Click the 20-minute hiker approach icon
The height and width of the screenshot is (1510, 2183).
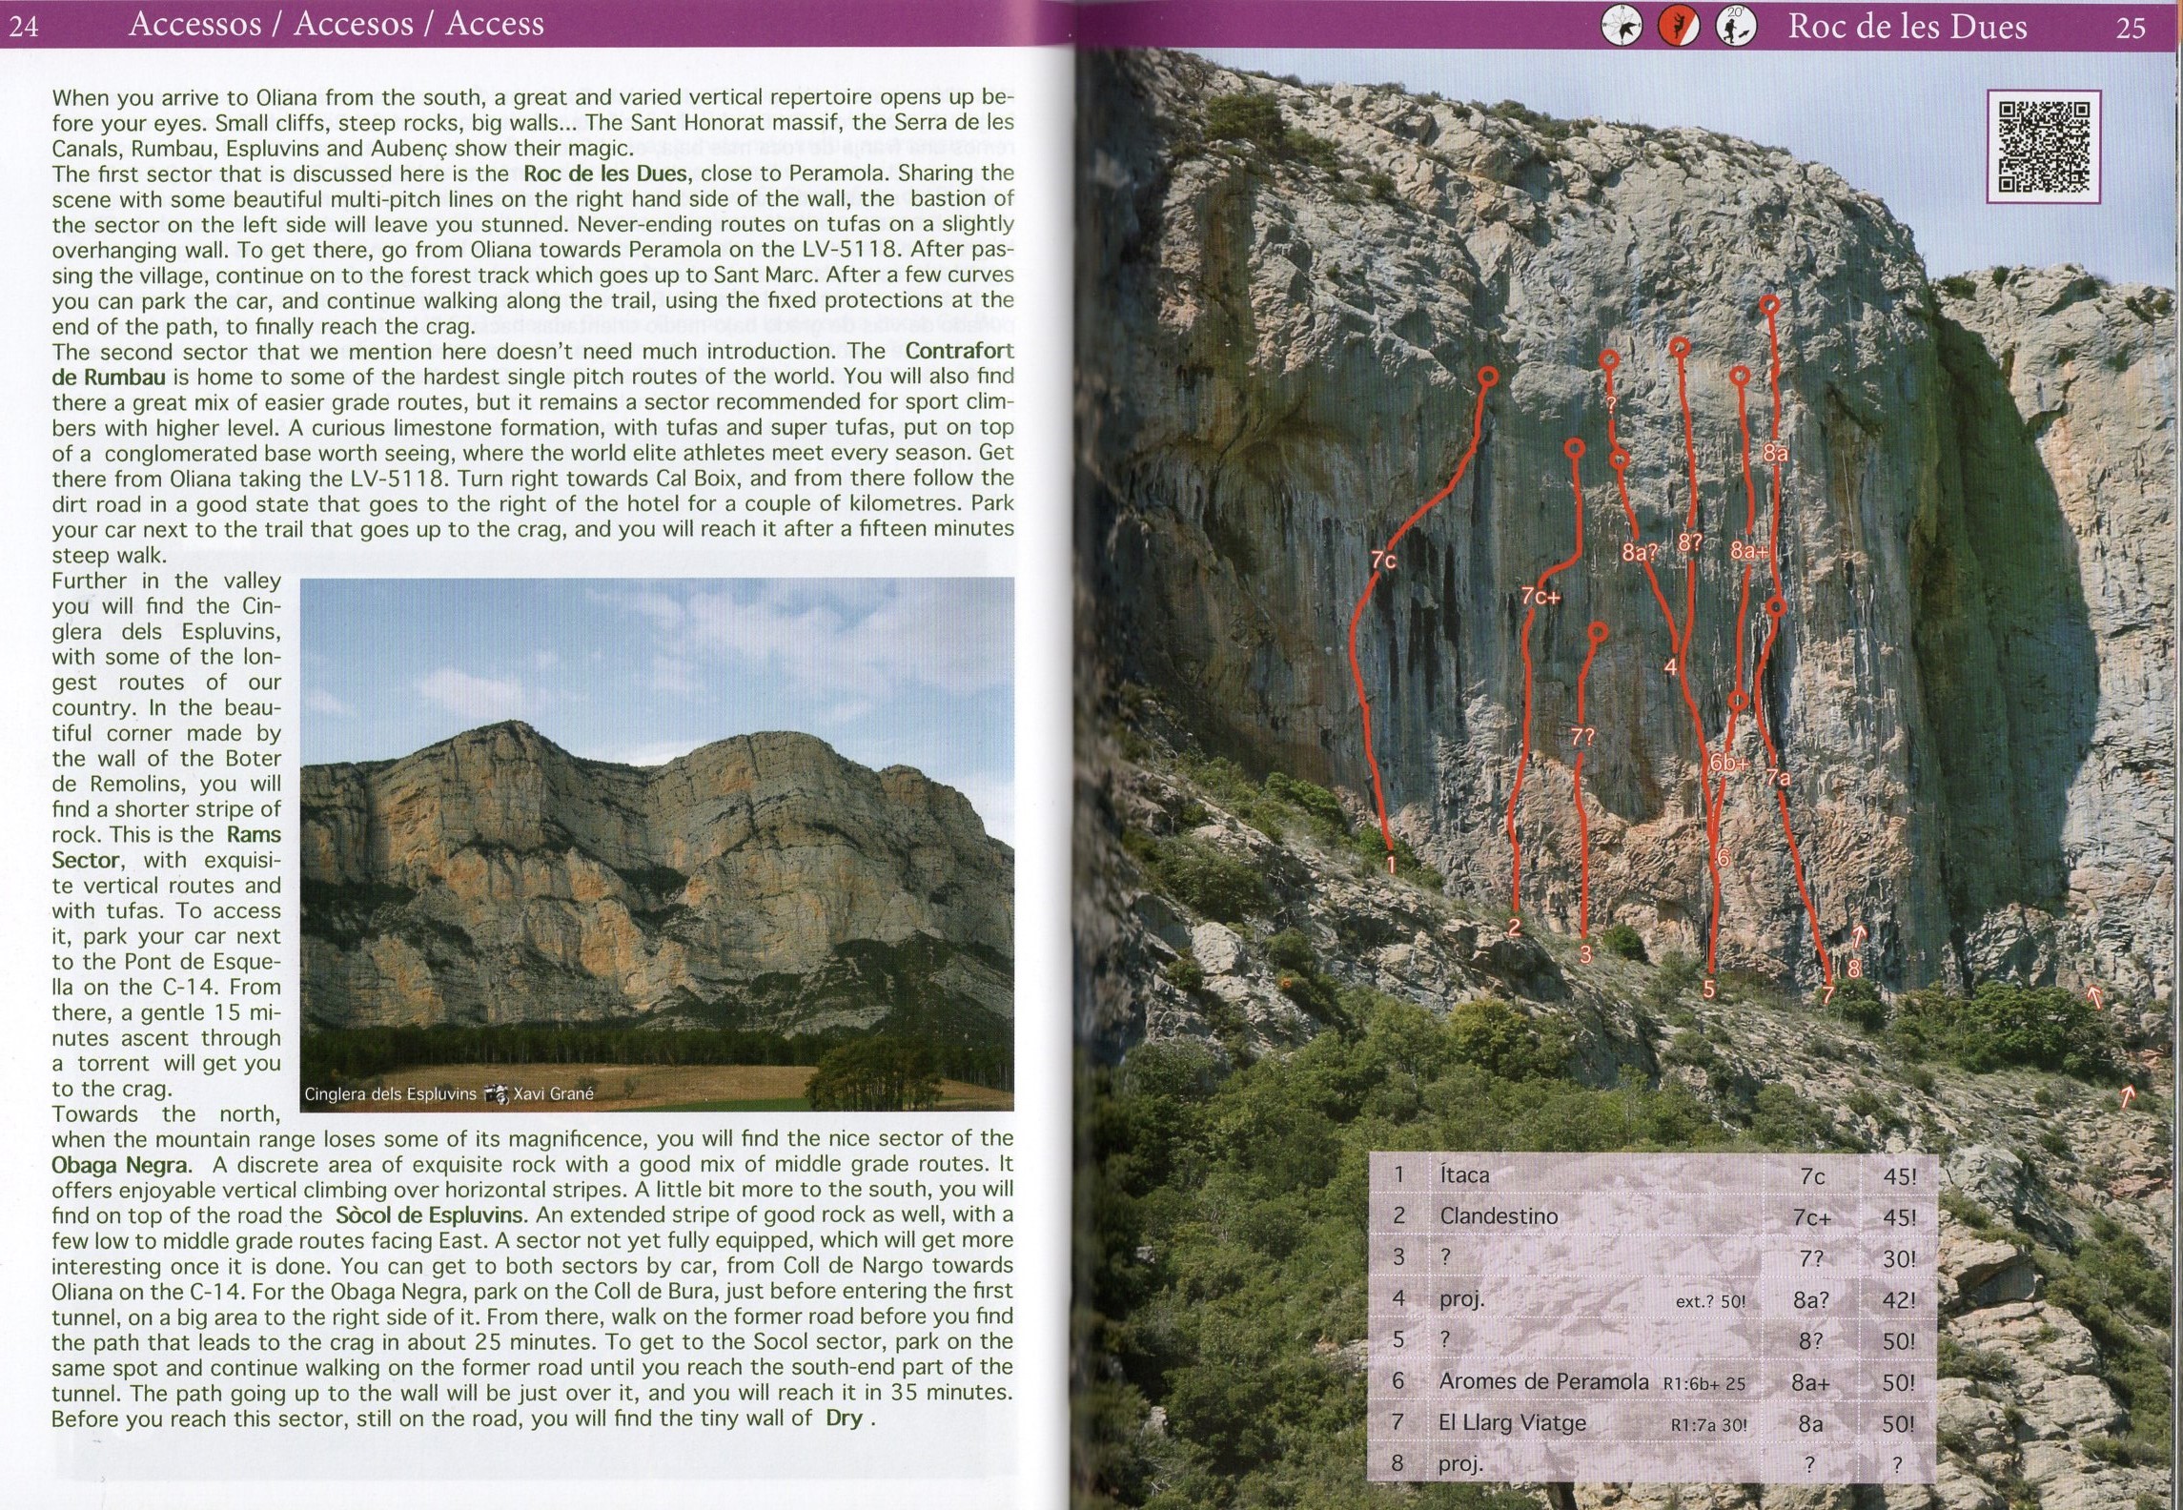point(1737,27)
